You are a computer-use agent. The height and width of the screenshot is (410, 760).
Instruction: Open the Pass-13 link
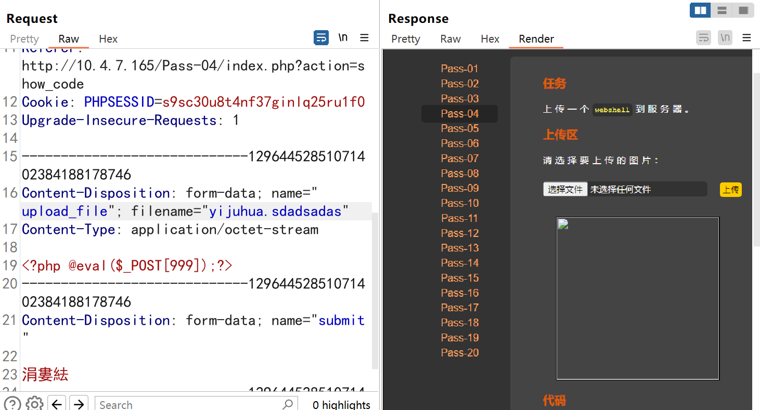[459, 248]
